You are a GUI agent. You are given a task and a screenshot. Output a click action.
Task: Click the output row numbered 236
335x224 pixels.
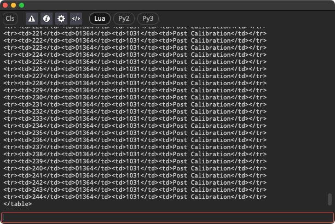[135, 140]
